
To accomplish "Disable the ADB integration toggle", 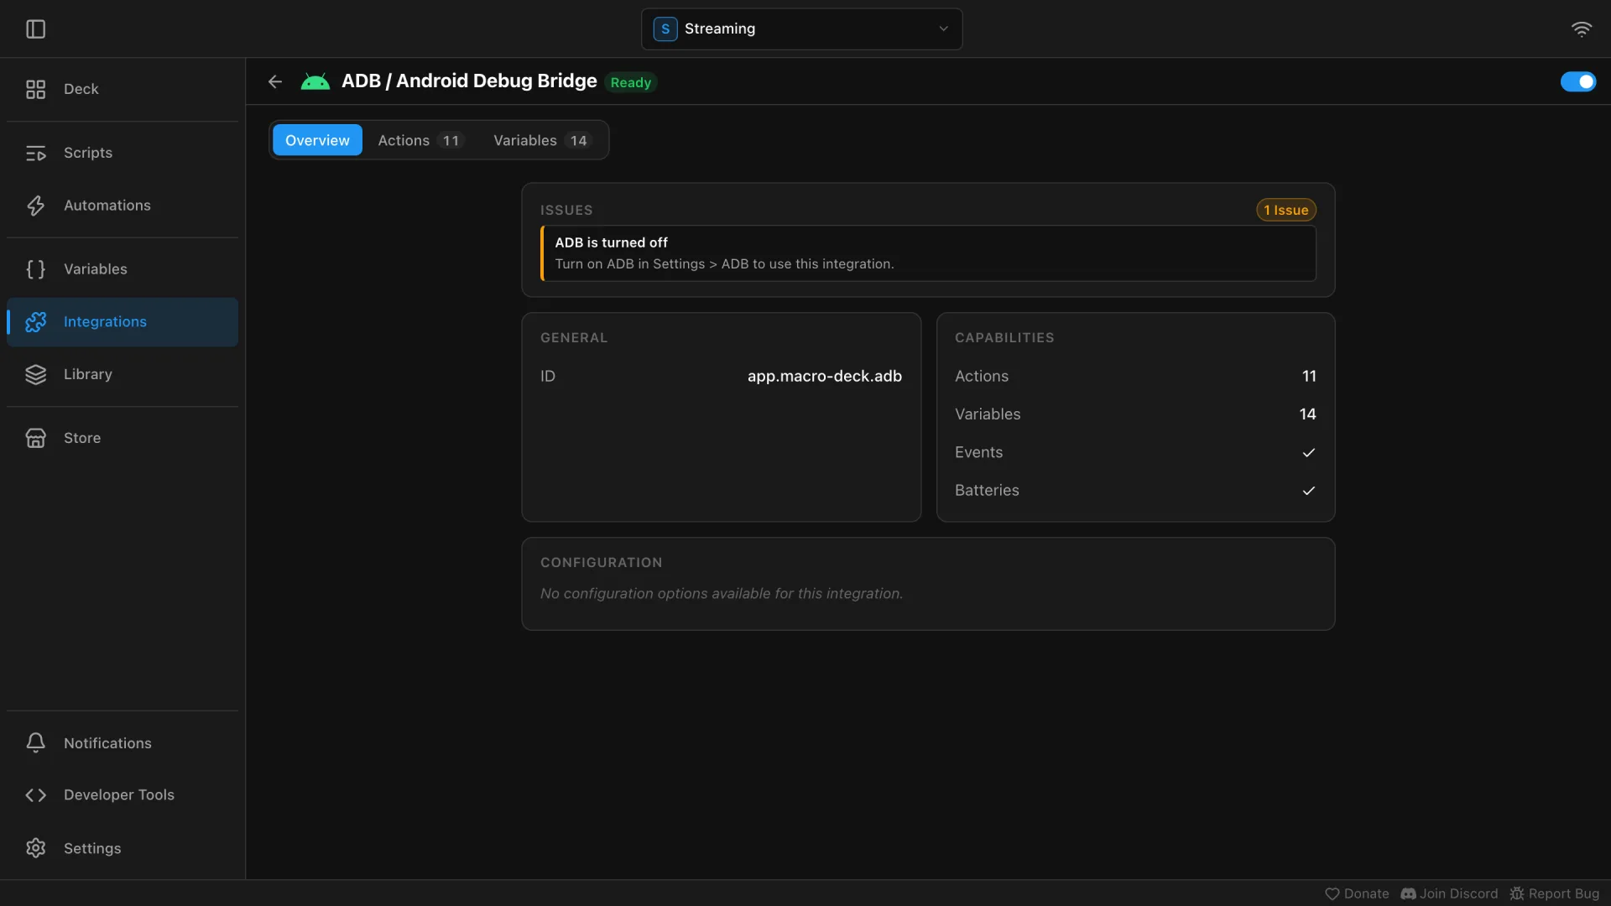I will (x=1578, y=81).
